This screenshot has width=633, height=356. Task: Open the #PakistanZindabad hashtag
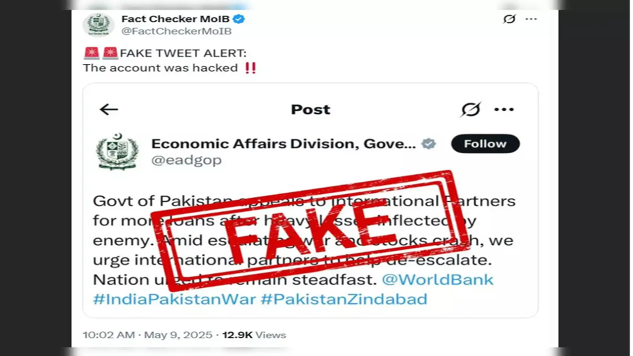point(344,299)
